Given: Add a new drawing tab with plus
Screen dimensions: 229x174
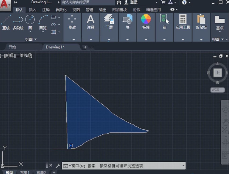Looking at the screenshot, I should (x=85, y=47).
